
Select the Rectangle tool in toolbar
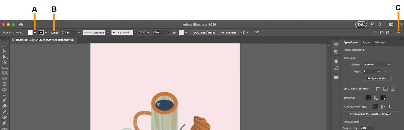click(5, 73)
